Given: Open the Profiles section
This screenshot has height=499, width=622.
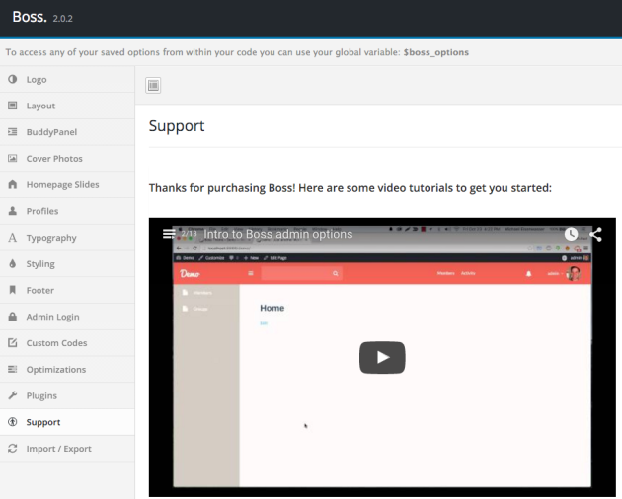Looking at the screenshot, I should [67, 211].
